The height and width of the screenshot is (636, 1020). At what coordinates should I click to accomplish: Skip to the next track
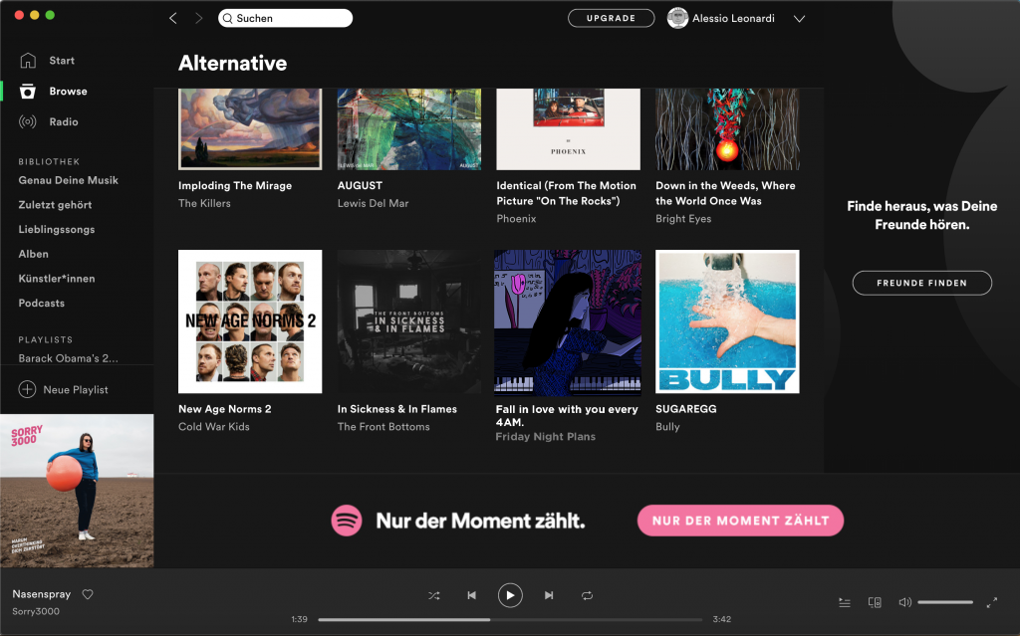point(549,595)
